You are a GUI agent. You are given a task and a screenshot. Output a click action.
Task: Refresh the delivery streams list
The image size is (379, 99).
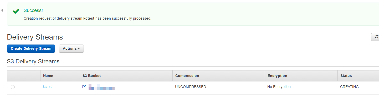pyautogui.click(x=375, y=37)
